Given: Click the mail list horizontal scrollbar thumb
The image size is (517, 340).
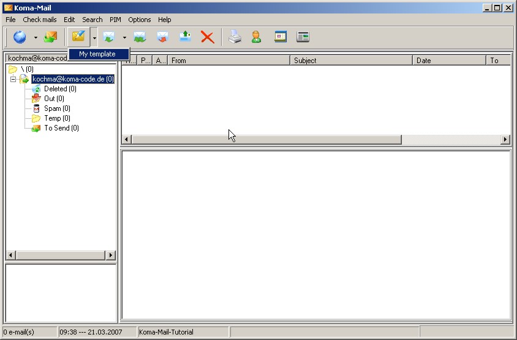Looking at the screenshot, I should coord(266,140).
